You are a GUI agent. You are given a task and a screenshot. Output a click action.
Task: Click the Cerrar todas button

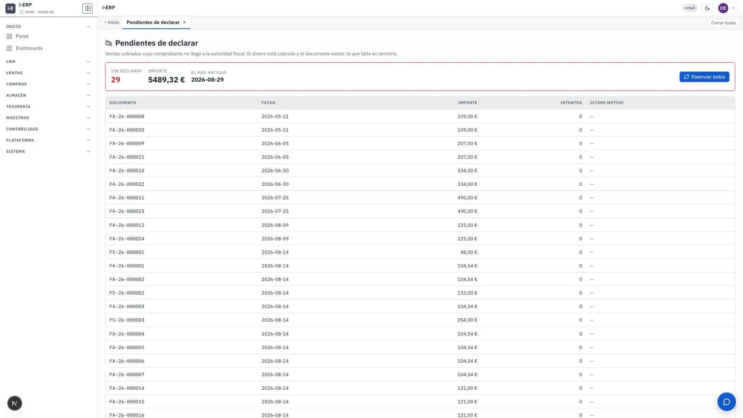click(x=723, y=23)
